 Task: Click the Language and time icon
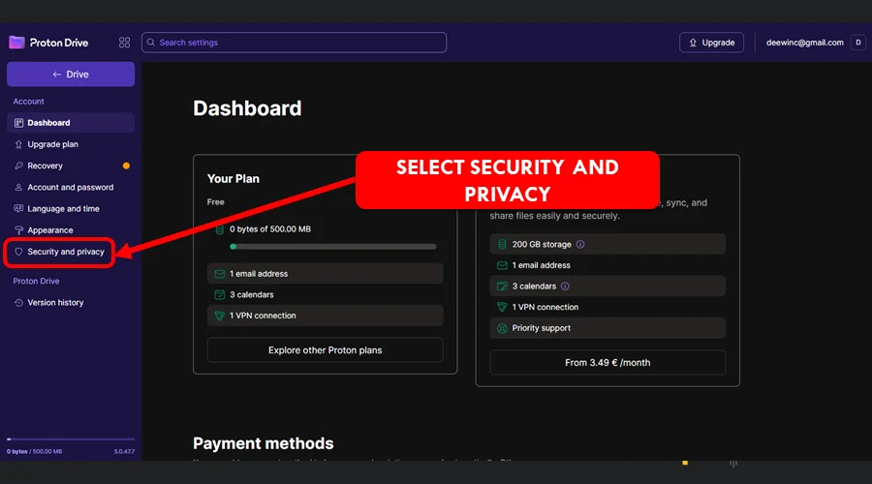tap(18, 208)
